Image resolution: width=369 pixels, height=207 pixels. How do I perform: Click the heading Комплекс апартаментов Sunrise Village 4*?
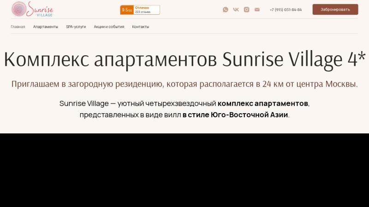point(184,59)
